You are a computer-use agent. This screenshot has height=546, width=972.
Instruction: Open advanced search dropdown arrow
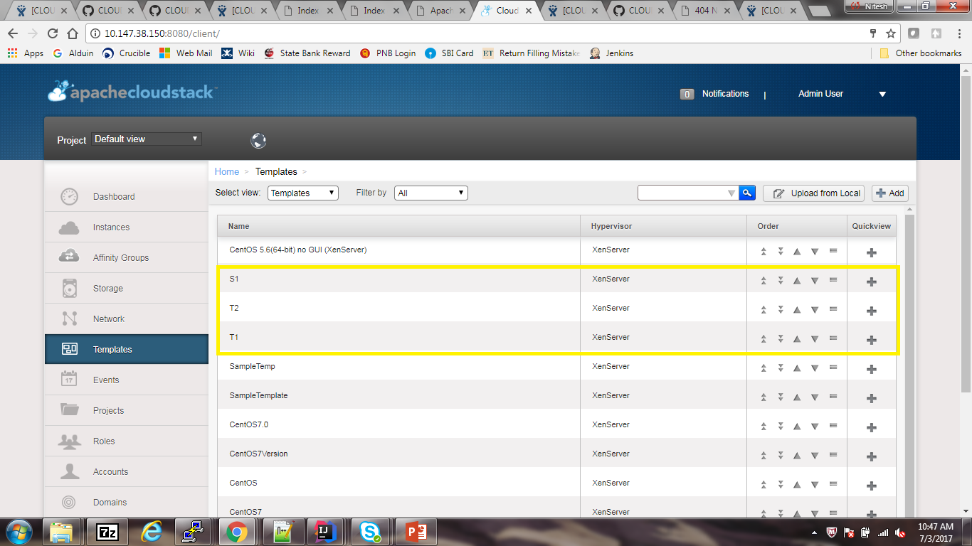pyautogui.click(x=731, y=193)
